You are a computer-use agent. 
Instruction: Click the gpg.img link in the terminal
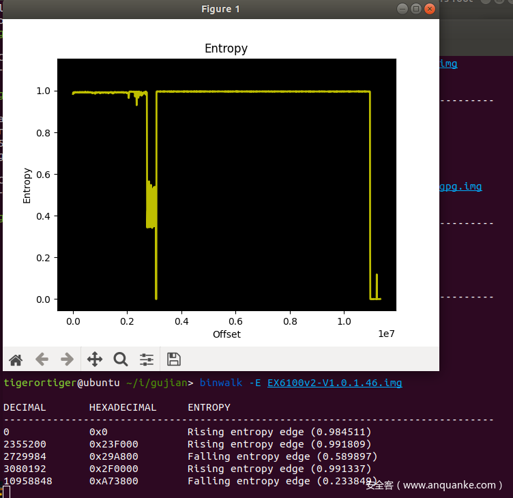tap(461, 186)
